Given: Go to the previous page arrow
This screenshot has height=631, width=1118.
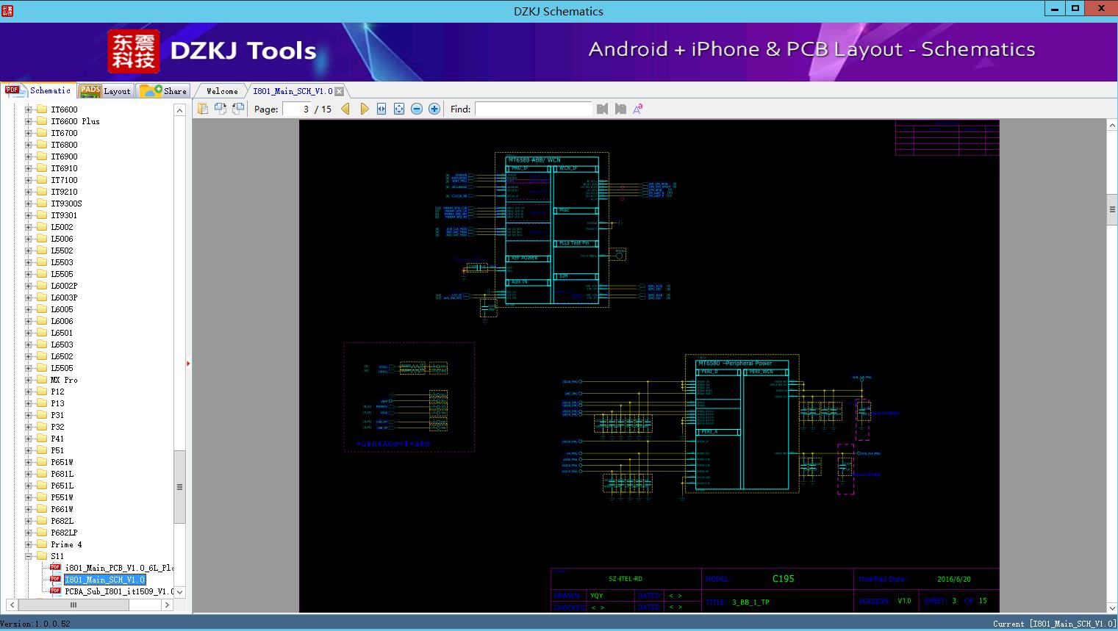Looking at the screenshot, I should 345,109.
